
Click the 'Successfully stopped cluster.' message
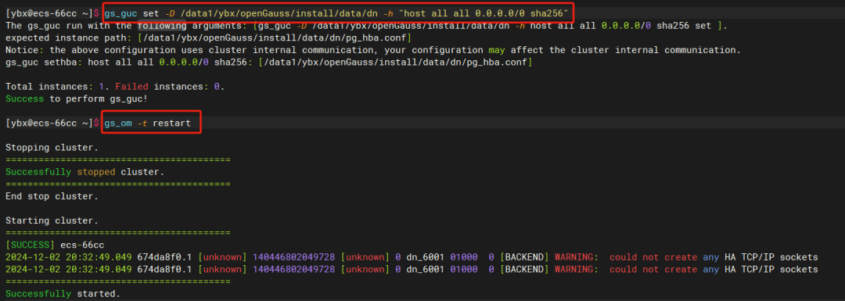click(84, 172)
